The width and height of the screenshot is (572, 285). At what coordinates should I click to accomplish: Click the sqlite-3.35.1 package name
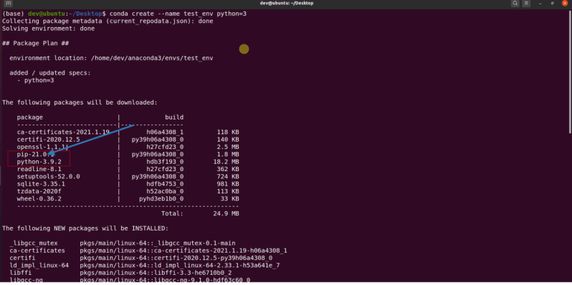click(41, 184)
